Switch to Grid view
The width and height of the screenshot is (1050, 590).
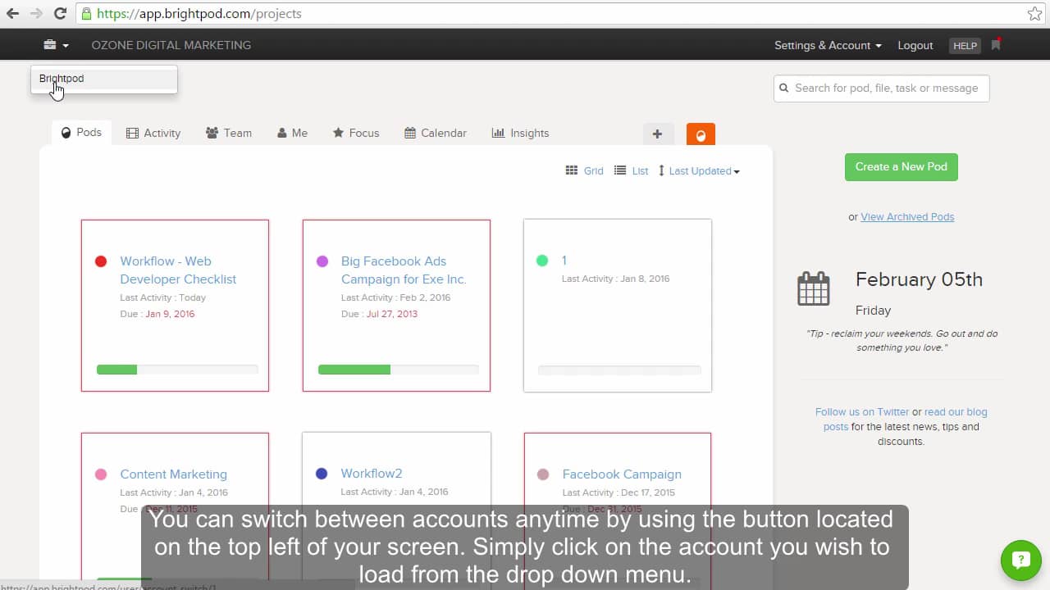[584, 170]
